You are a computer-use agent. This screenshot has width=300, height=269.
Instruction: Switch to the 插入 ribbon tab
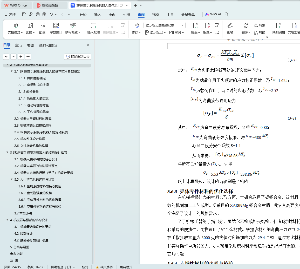pyautogui.click(x=97, y=15)
